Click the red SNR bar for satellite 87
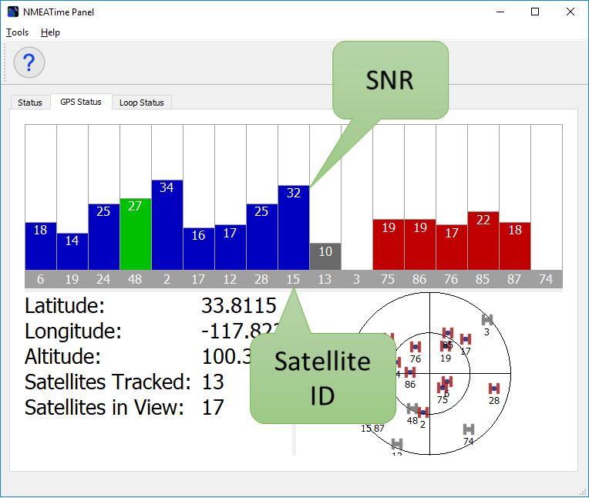This screenshot has width=589, height=498. click(515, 246)
